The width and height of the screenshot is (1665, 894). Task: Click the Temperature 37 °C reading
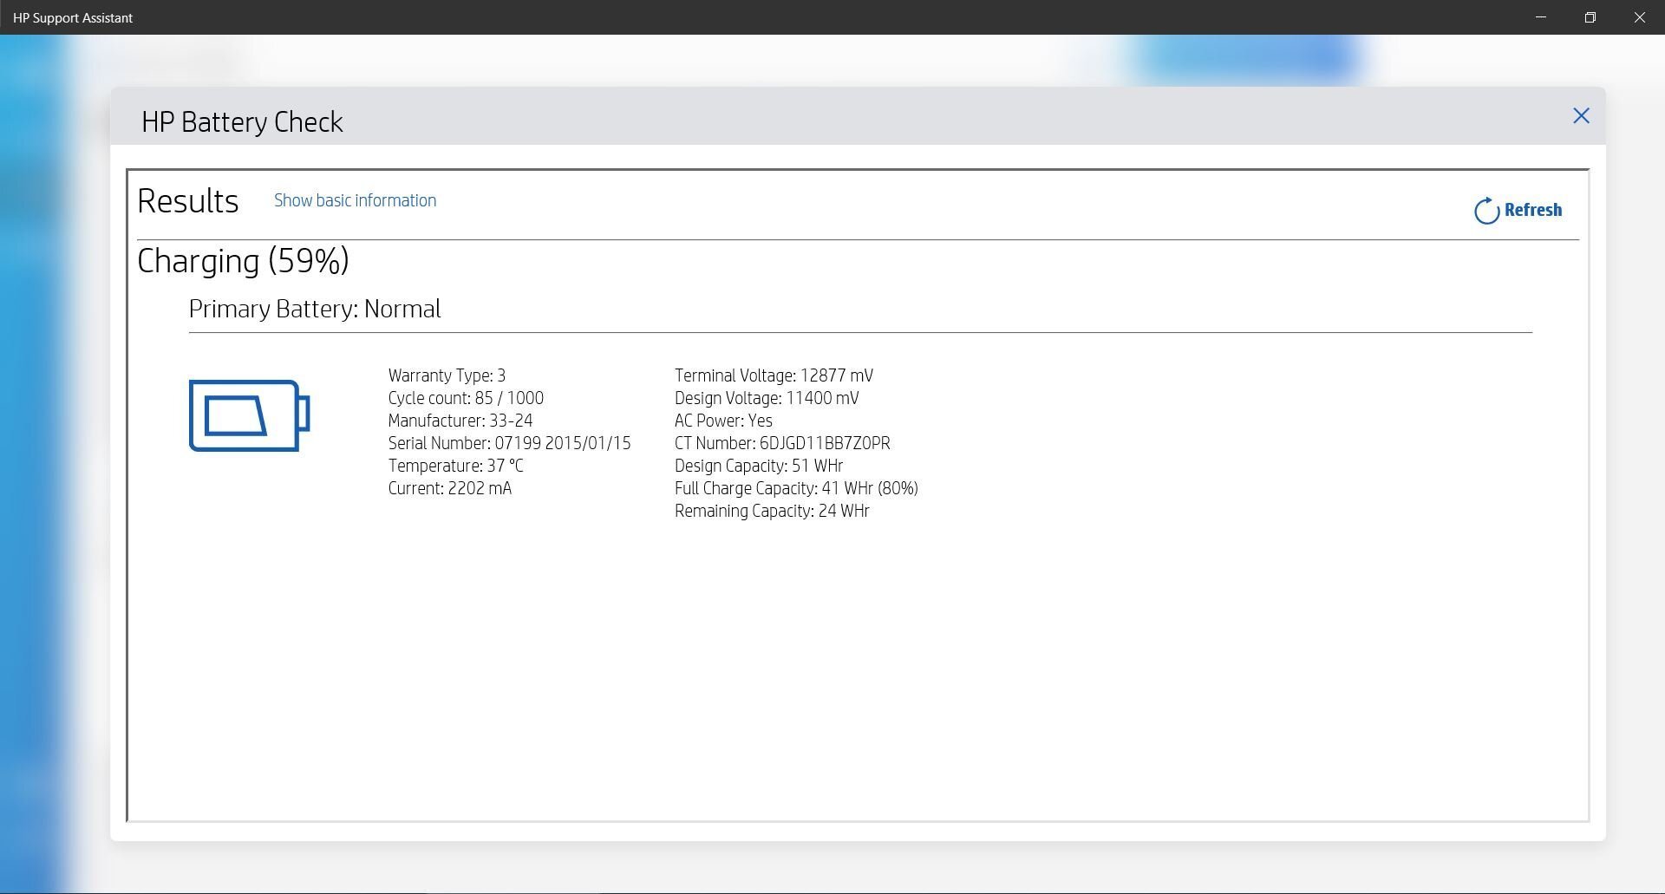455,466
